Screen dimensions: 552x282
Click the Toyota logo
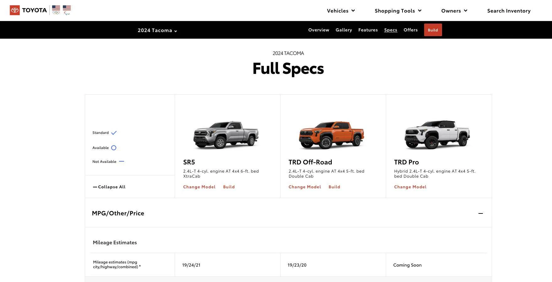click(28, 10)
